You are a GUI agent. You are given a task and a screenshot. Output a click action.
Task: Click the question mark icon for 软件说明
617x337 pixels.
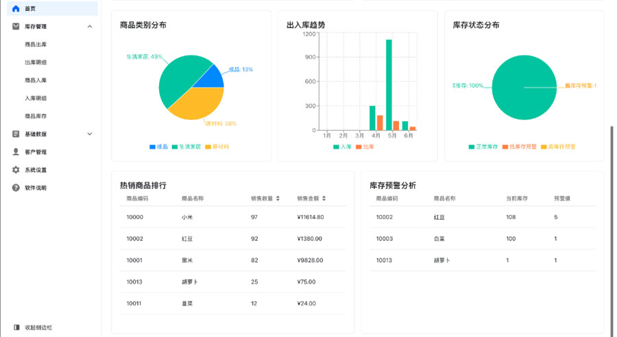point(16,188)
